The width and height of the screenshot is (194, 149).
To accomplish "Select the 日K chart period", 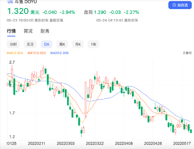I will tap(47, 44).
